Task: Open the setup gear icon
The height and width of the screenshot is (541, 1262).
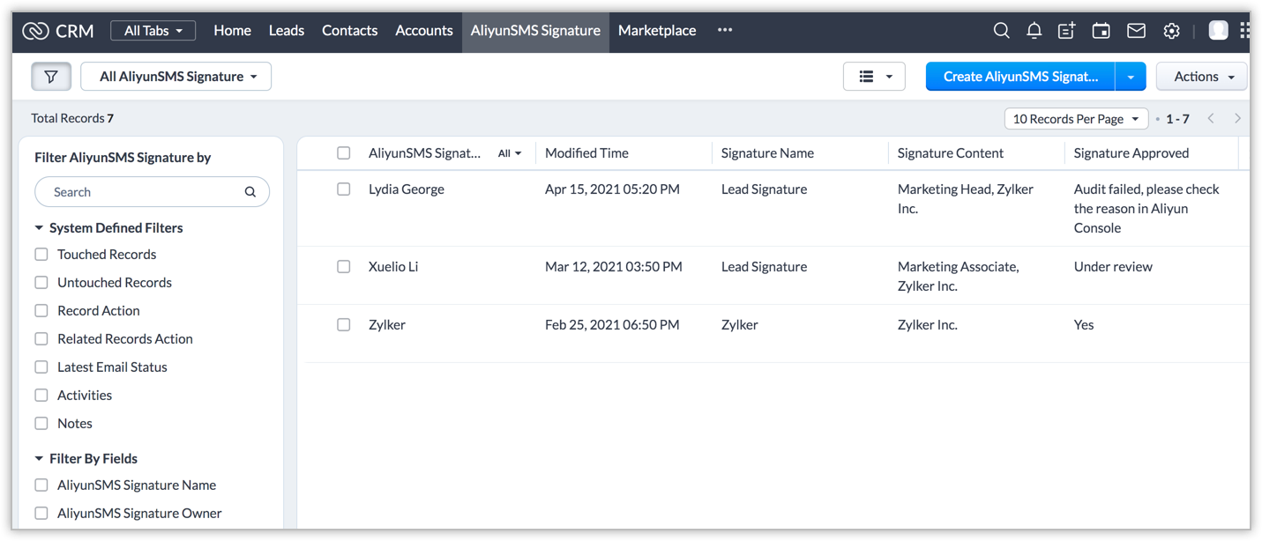Action: (1171, 31)
